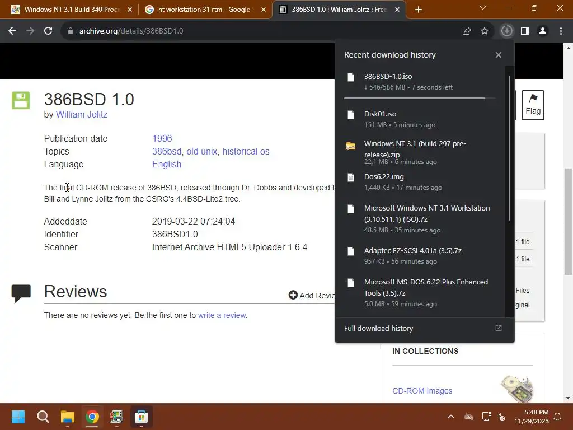573x430 pixels.
Task: Close the Windows NT 3.1 Build 340 tab
Action: pyautogui.click(x=130, y=10)
